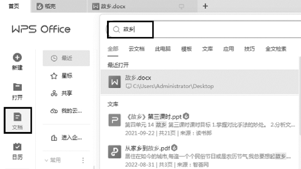Click the badge icon after 第三课时.ppt
The height and width of the screenshot is (169, 301).
[186, 116]
